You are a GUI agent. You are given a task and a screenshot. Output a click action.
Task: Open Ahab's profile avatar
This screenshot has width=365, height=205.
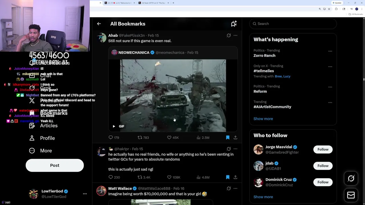(x=102, y=38)
